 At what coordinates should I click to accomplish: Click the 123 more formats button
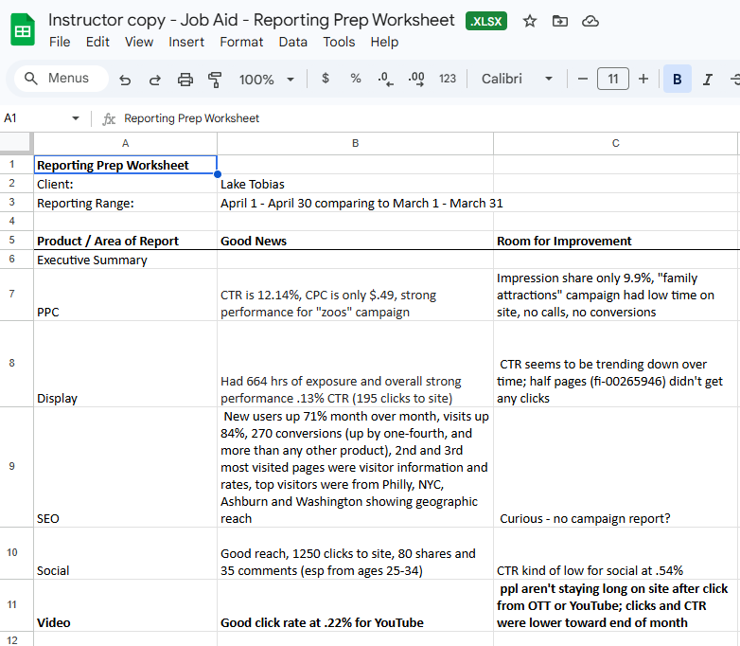[x=448, y=80]
